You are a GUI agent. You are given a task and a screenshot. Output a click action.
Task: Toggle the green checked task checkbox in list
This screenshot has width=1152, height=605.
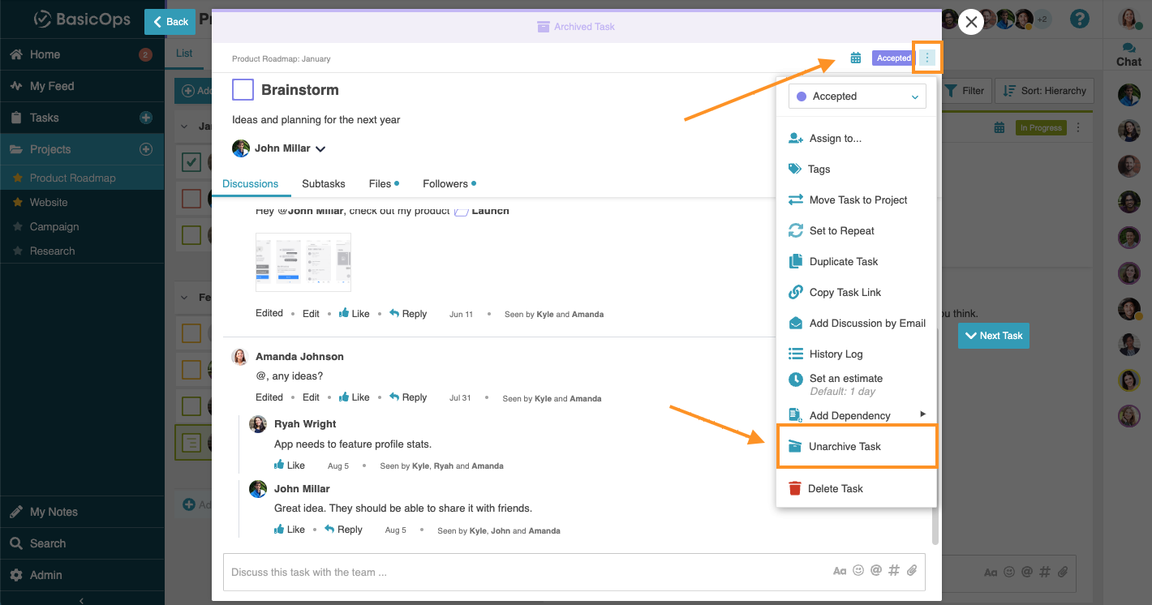tap(191, 162)
